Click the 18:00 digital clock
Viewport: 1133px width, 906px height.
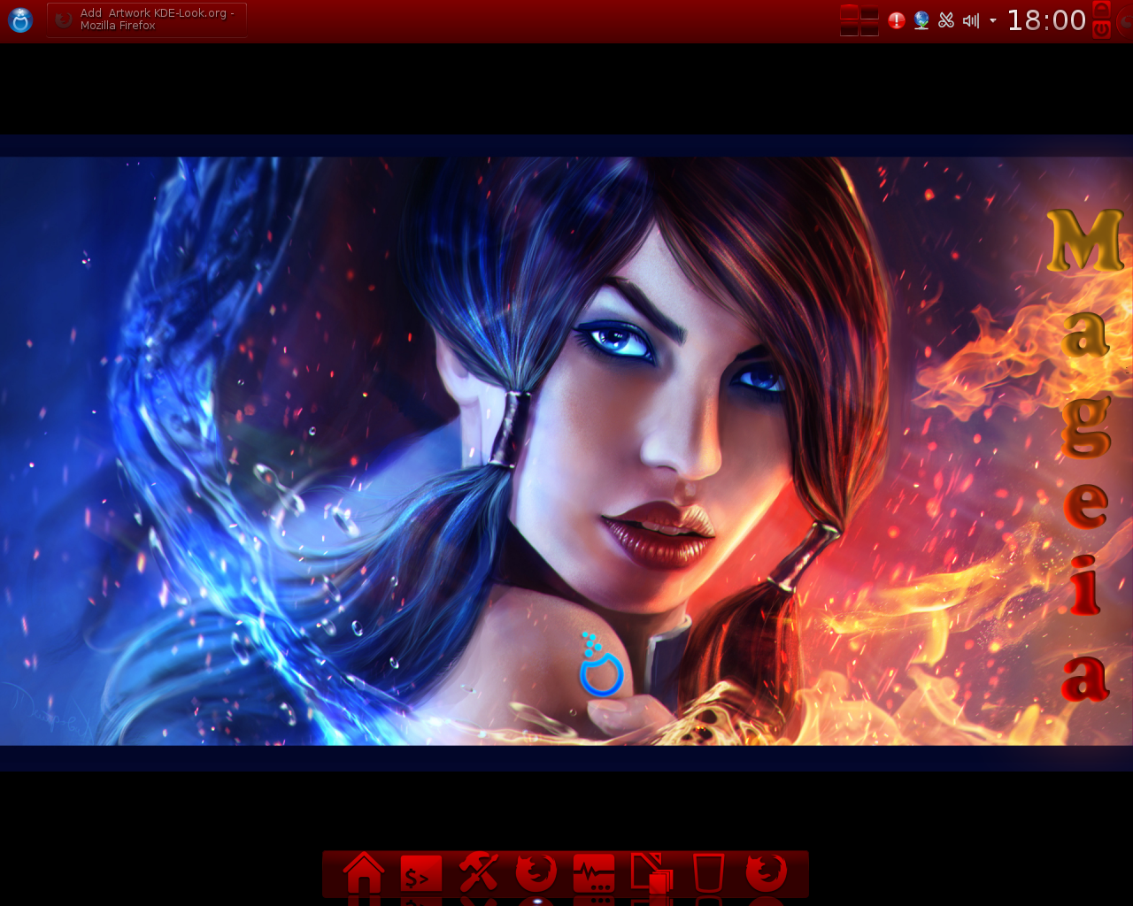coord(1046,20)
